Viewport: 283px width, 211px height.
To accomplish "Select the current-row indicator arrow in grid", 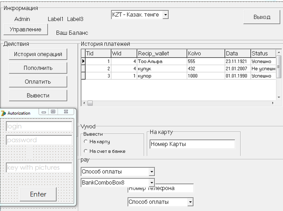I will tap(83, 61).
